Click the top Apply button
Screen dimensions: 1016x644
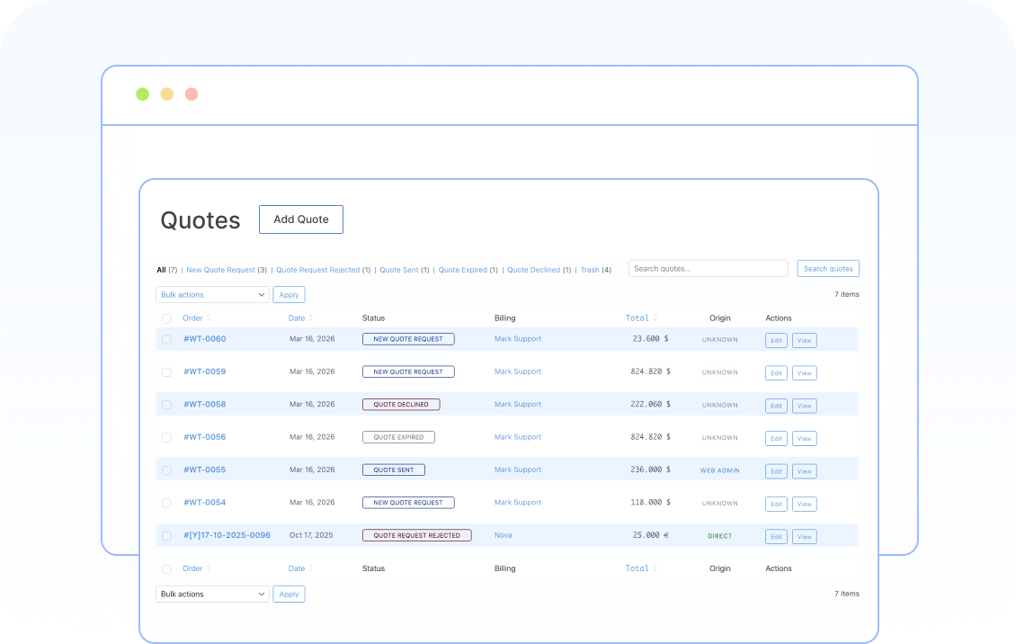(x=289, y=295)
